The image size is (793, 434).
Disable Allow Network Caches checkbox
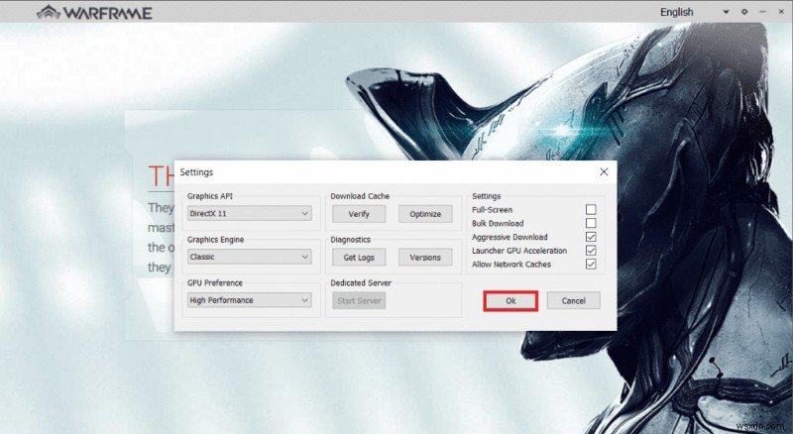pos(591,264)
